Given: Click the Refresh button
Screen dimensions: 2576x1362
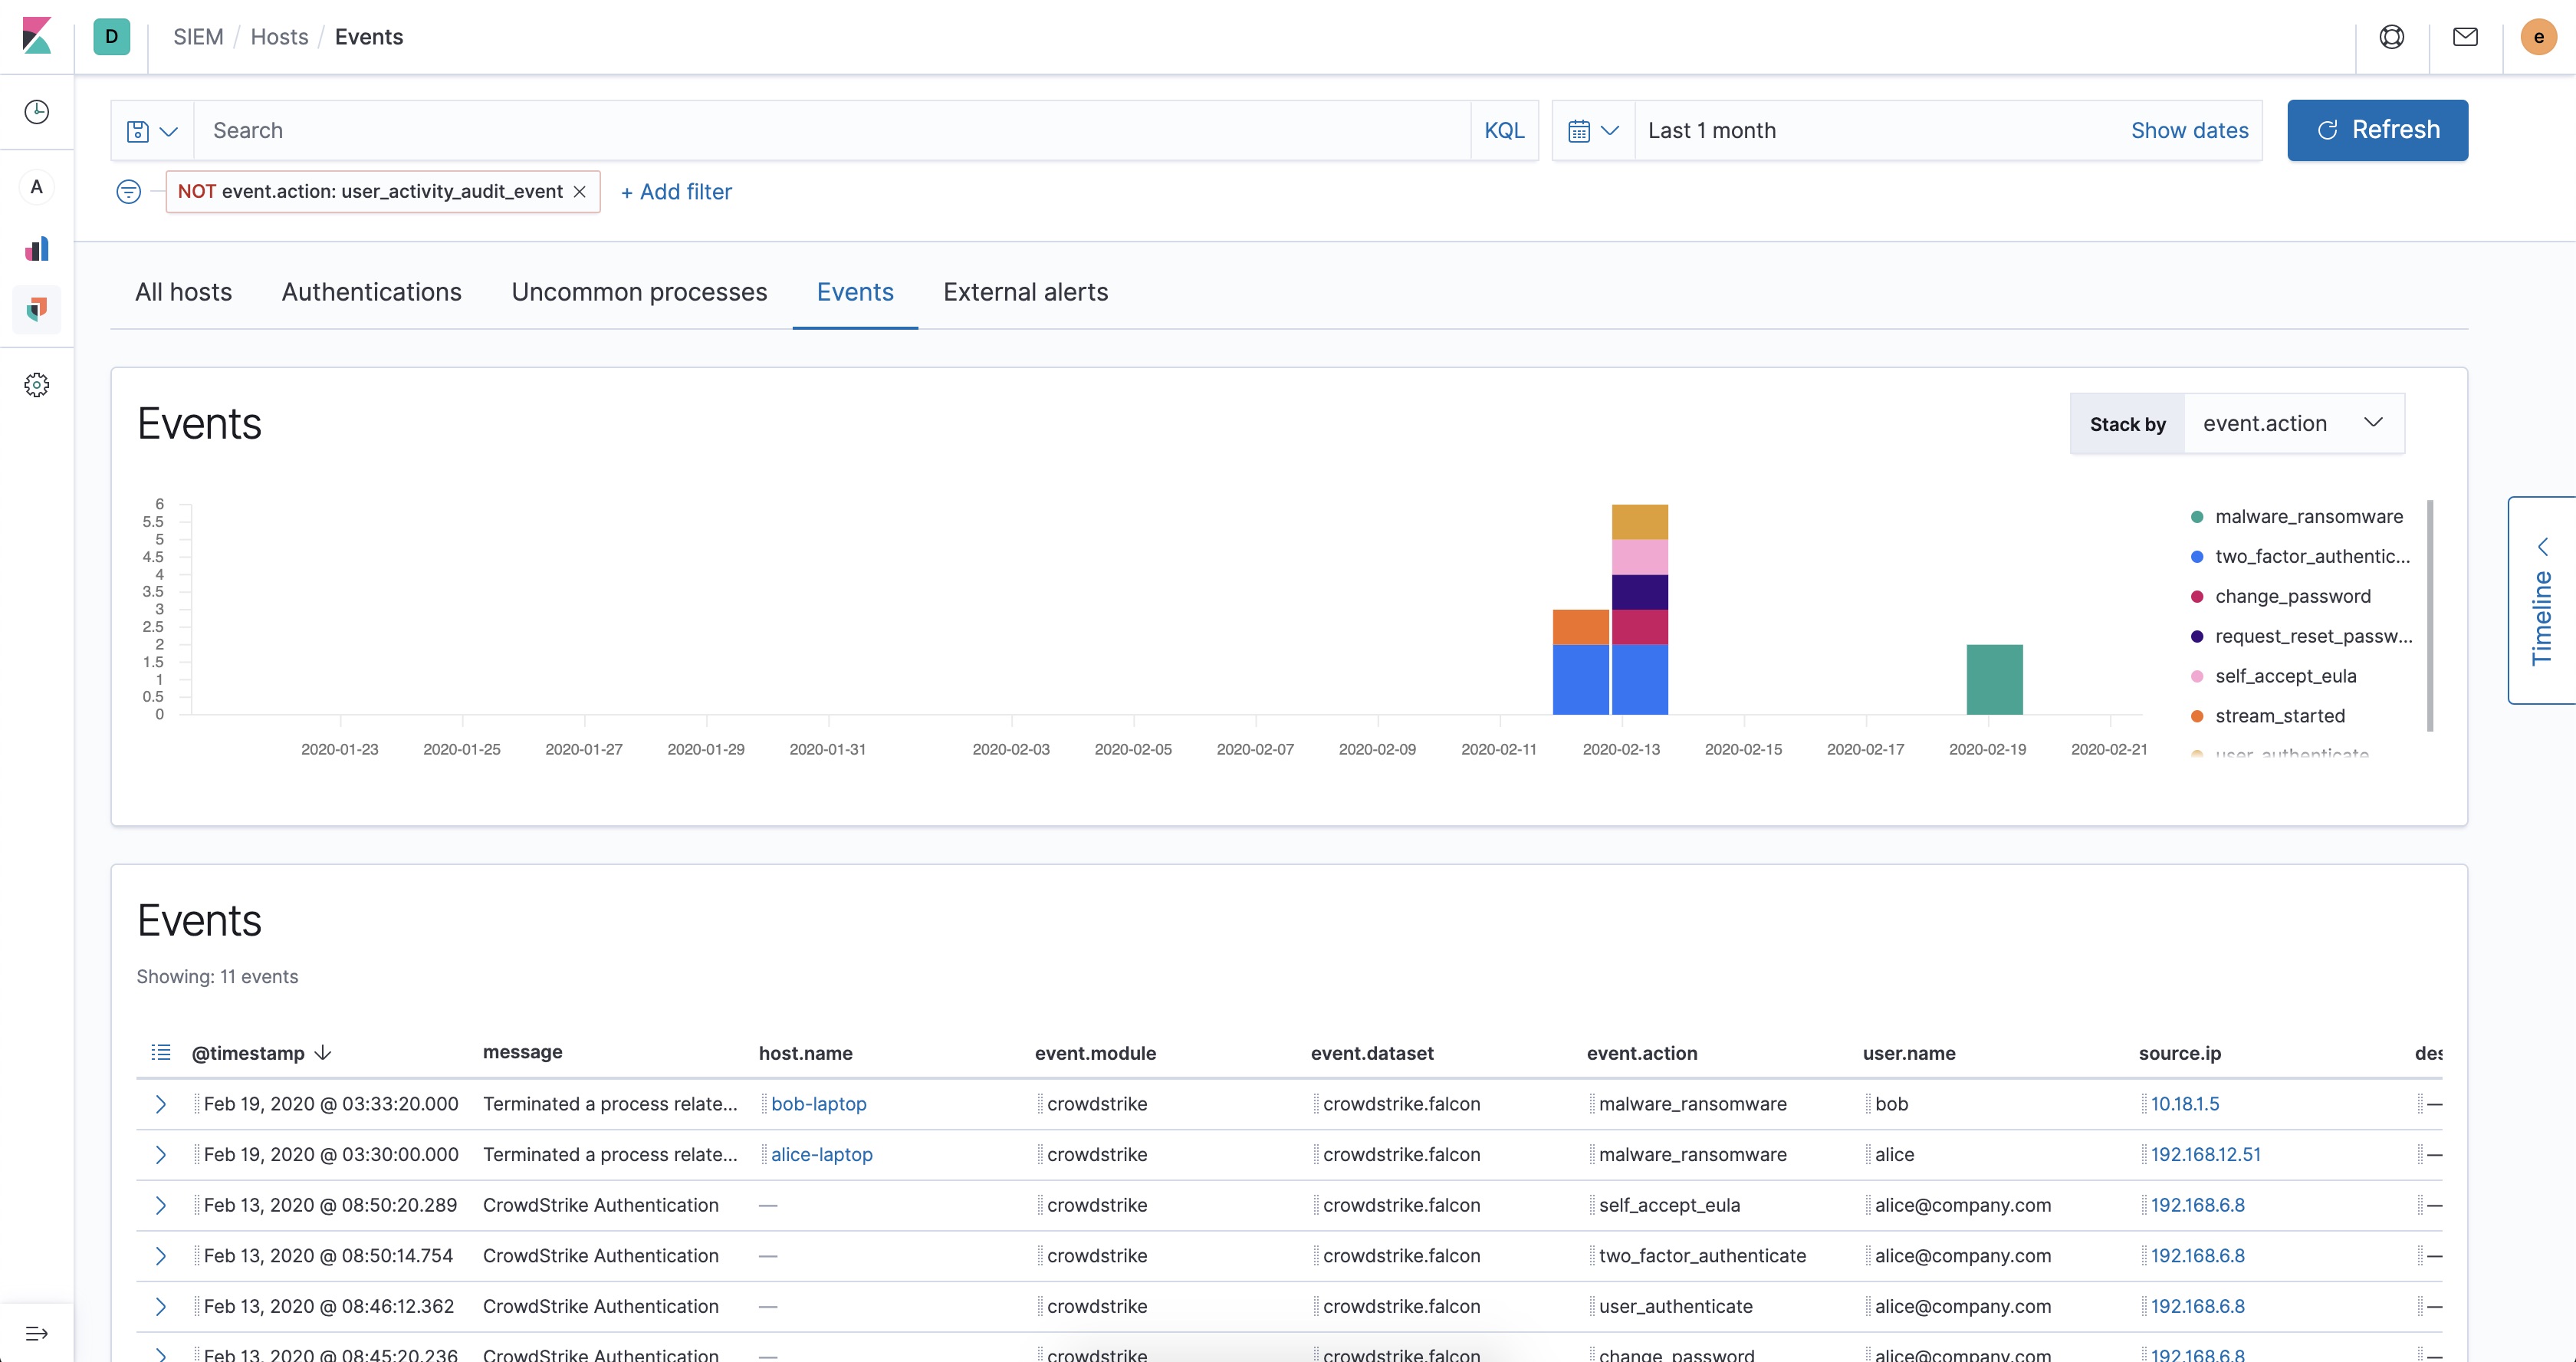Looking at the screenshot, I should point(2376,130).
